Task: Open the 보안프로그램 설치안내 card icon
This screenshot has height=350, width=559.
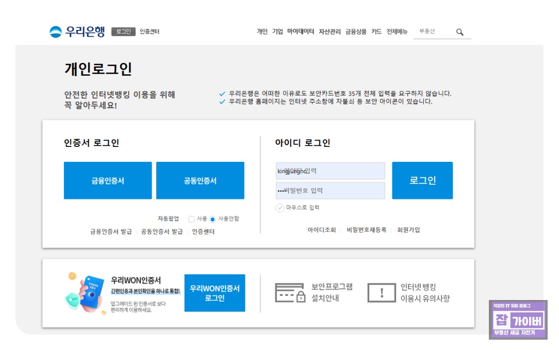Action: click(290, 293)
